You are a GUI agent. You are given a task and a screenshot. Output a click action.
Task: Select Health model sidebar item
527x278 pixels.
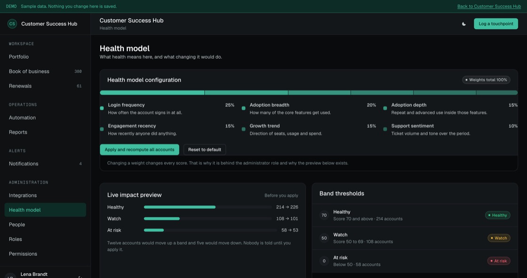tap(45, 210)
